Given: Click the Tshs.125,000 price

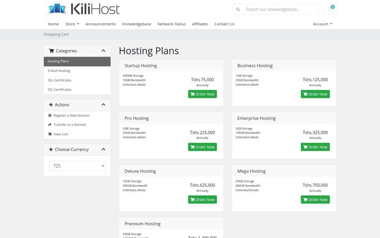Looking at the screenshot, I should pyautogui.click(x=315, y=80).
